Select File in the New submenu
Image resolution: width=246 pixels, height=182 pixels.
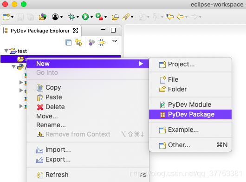click(190, 79)
